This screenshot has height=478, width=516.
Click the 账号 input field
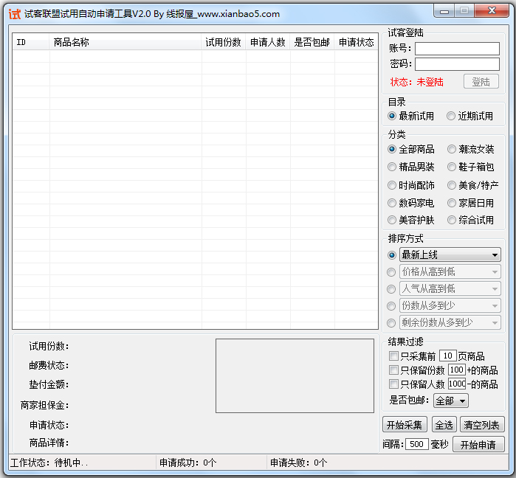coord(457,49)
